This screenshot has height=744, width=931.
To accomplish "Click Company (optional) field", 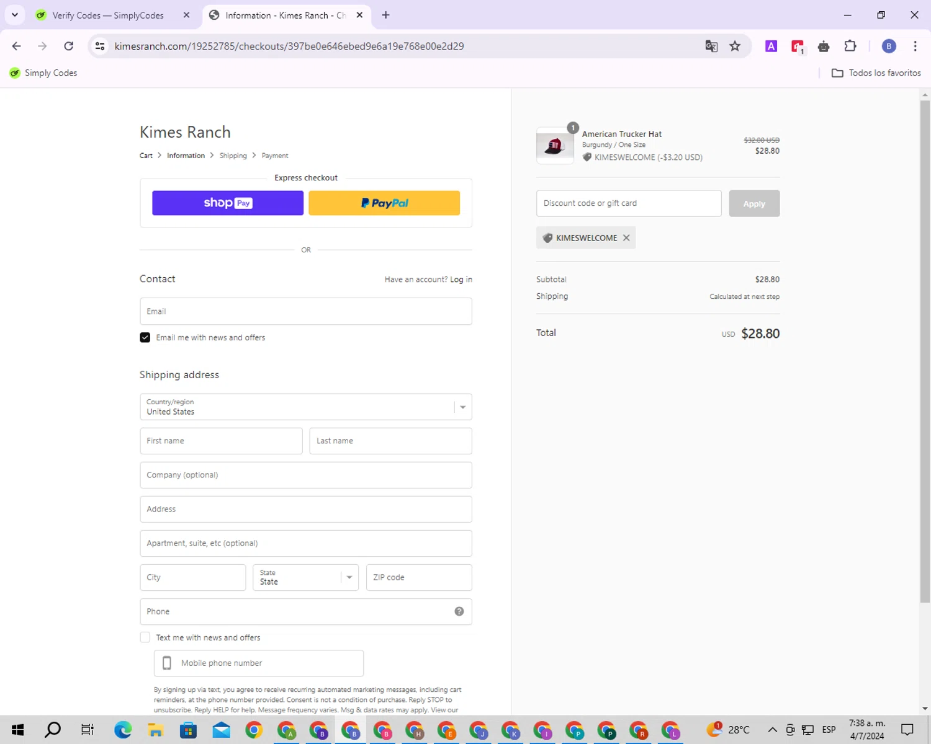I will click(x=306, y=475).
